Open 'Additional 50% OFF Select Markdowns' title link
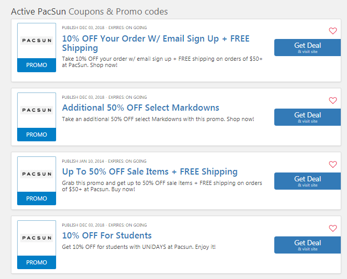 (140, 108)
